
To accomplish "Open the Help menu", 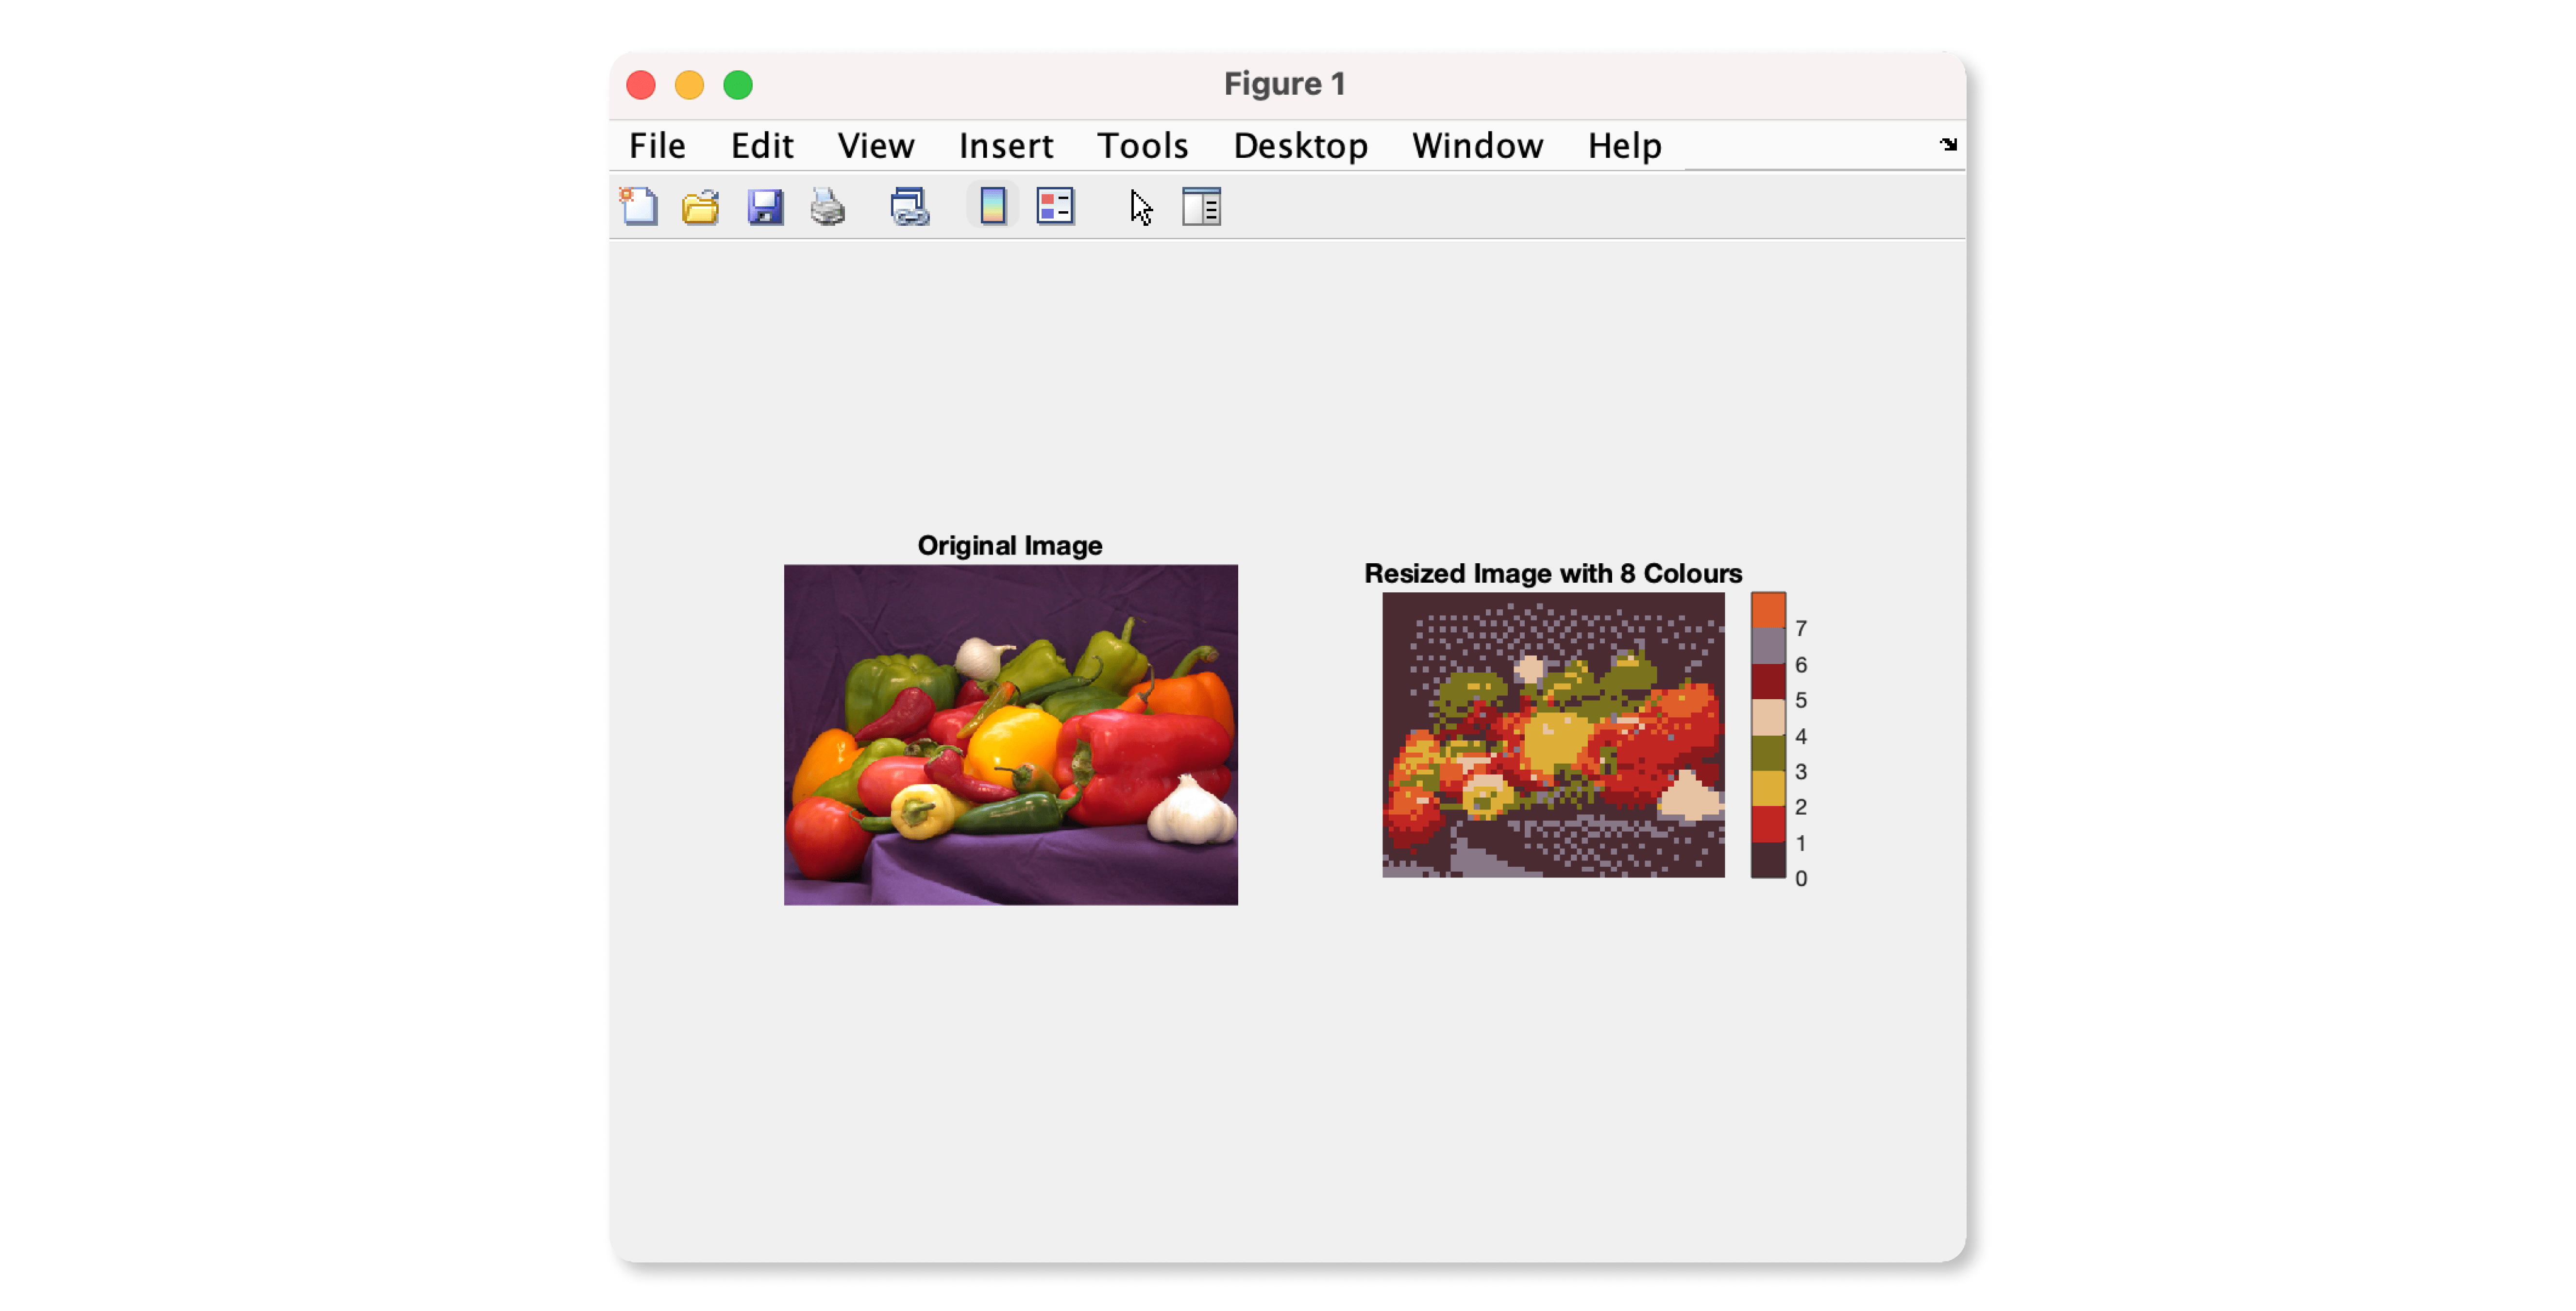I will point(1623,145).
